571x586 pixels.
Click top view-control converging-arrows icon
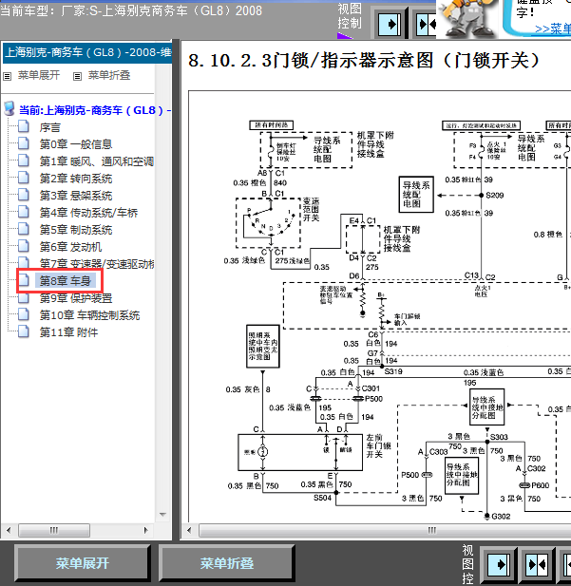point(426,25)
